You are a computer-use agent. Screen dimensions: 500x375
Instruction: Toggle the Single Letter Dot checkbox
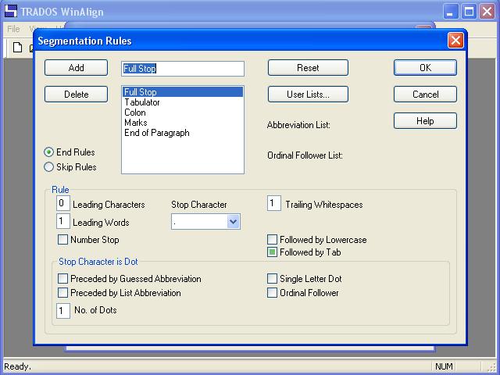coord(273,279)
